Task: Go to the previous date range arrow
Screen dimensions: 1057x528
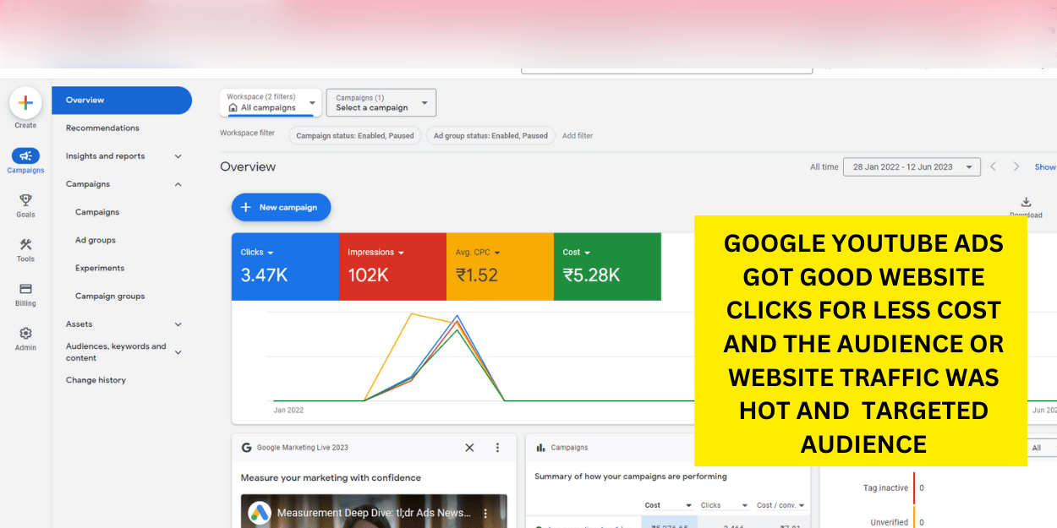Action: (994, 166)
